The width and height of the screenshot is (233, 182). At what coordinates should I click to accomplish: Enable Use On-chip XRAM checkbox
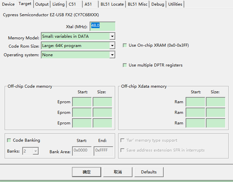[x=125, y=45]
